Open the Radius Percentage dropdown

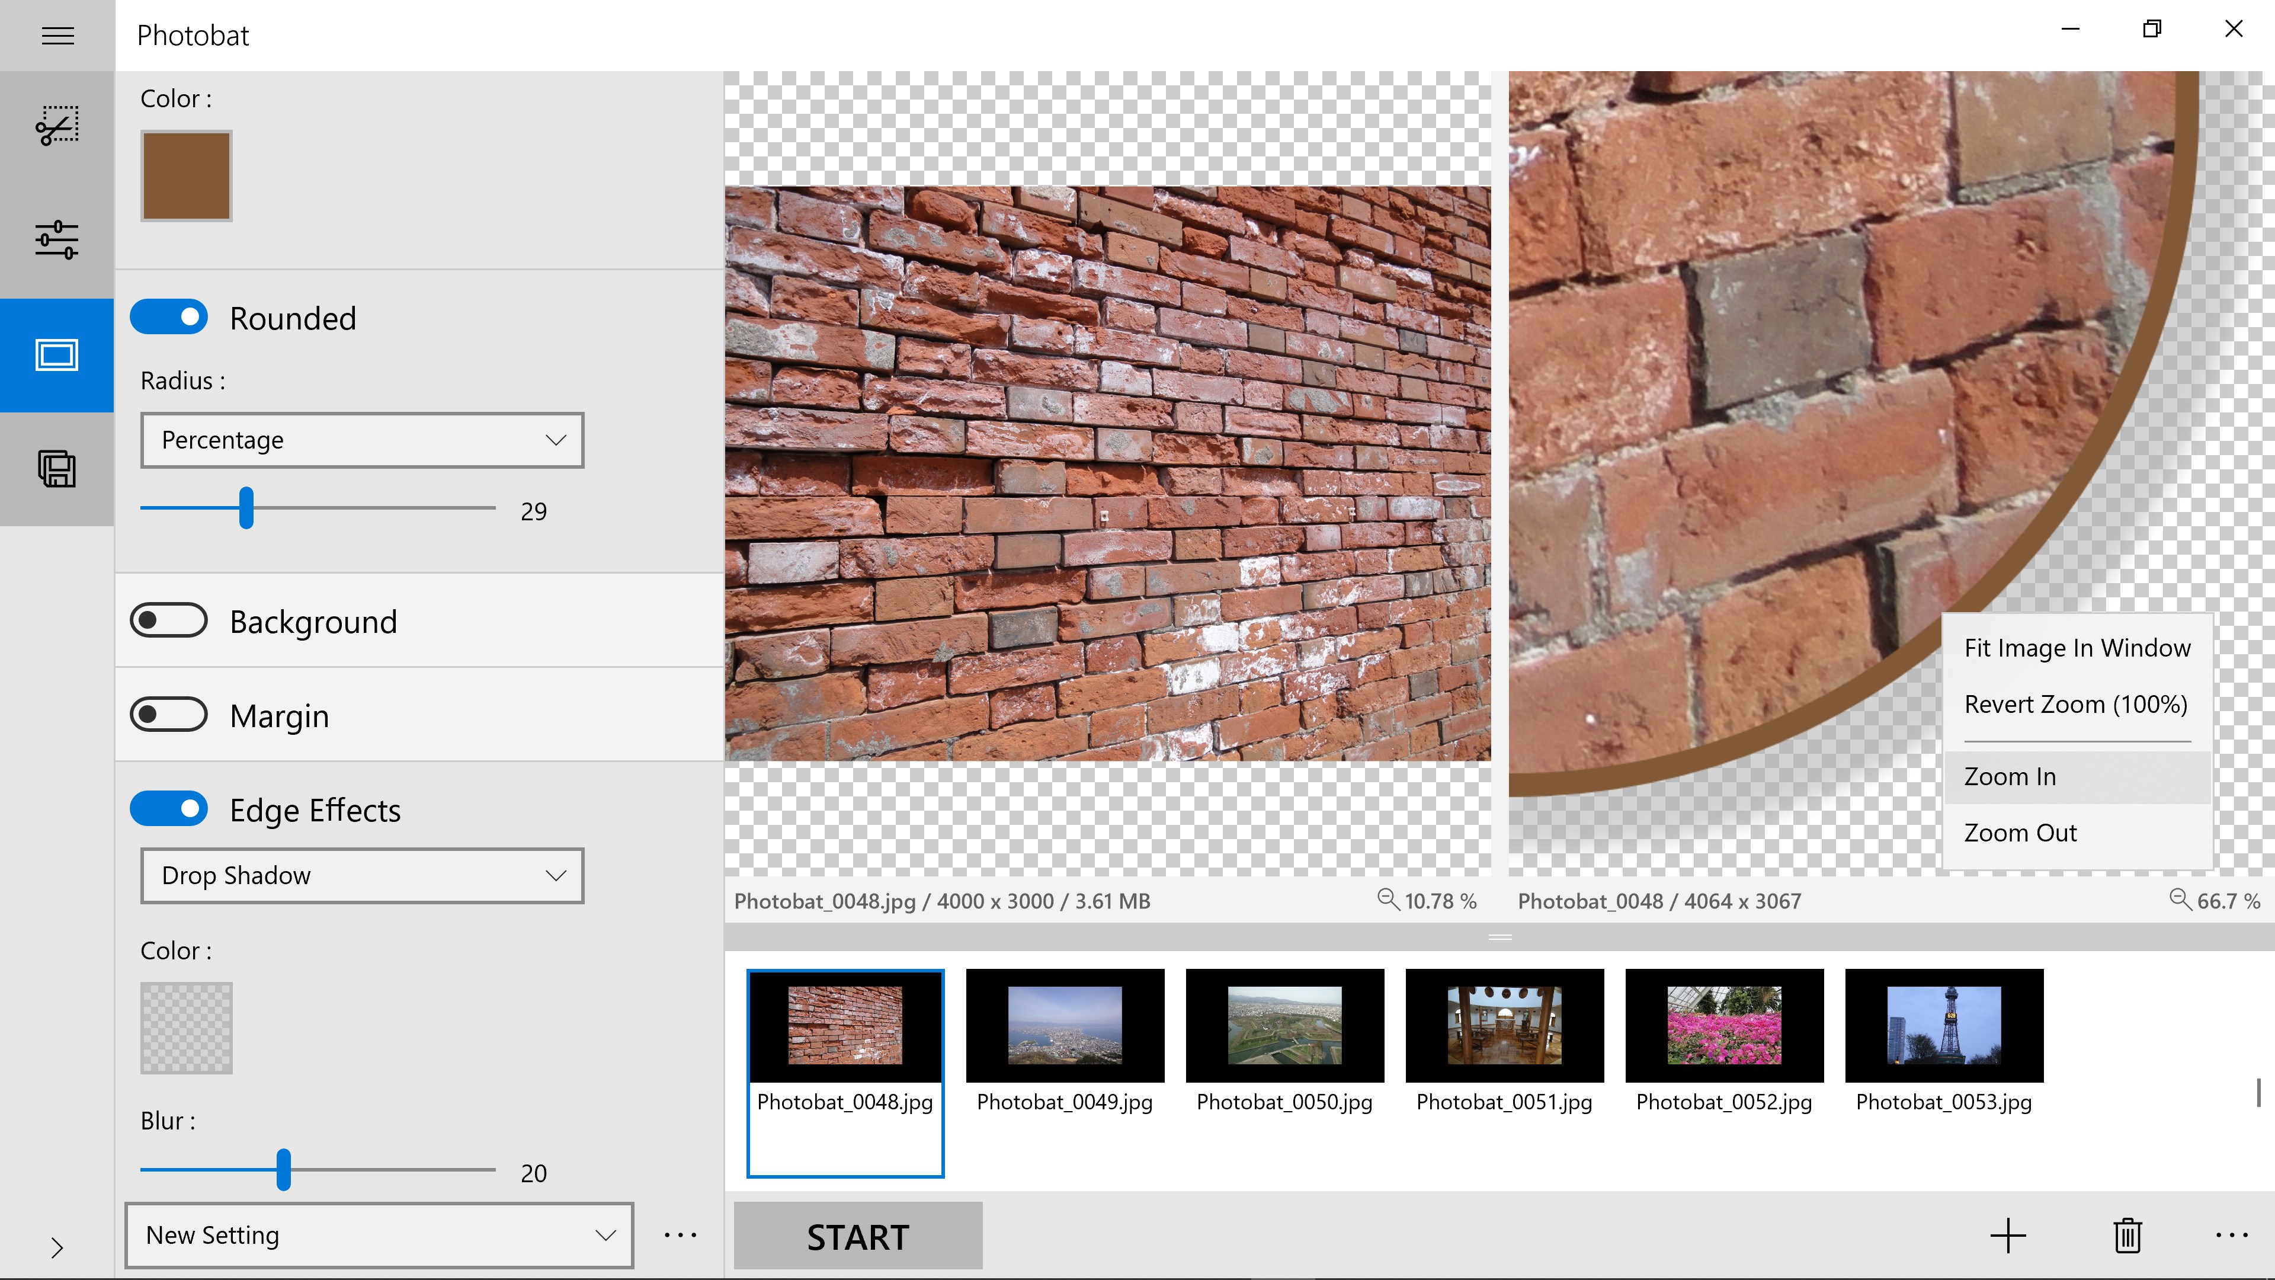point(362,440)
